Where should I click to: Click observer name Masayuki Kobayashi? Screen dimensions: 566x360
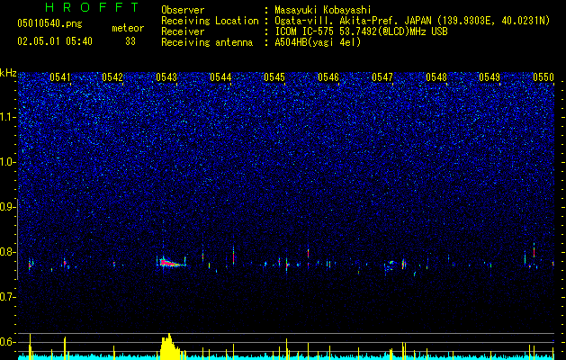click(322, 10)
